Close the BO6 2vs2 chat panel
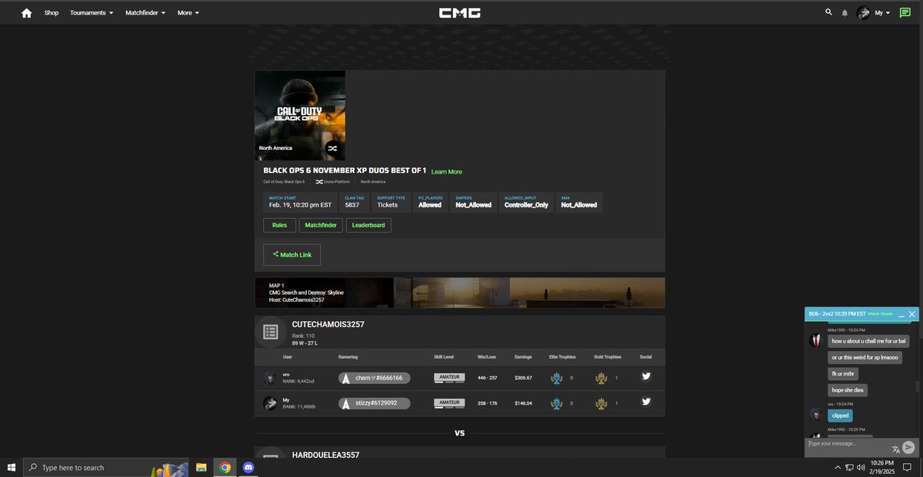 click(x=912, y=314)
